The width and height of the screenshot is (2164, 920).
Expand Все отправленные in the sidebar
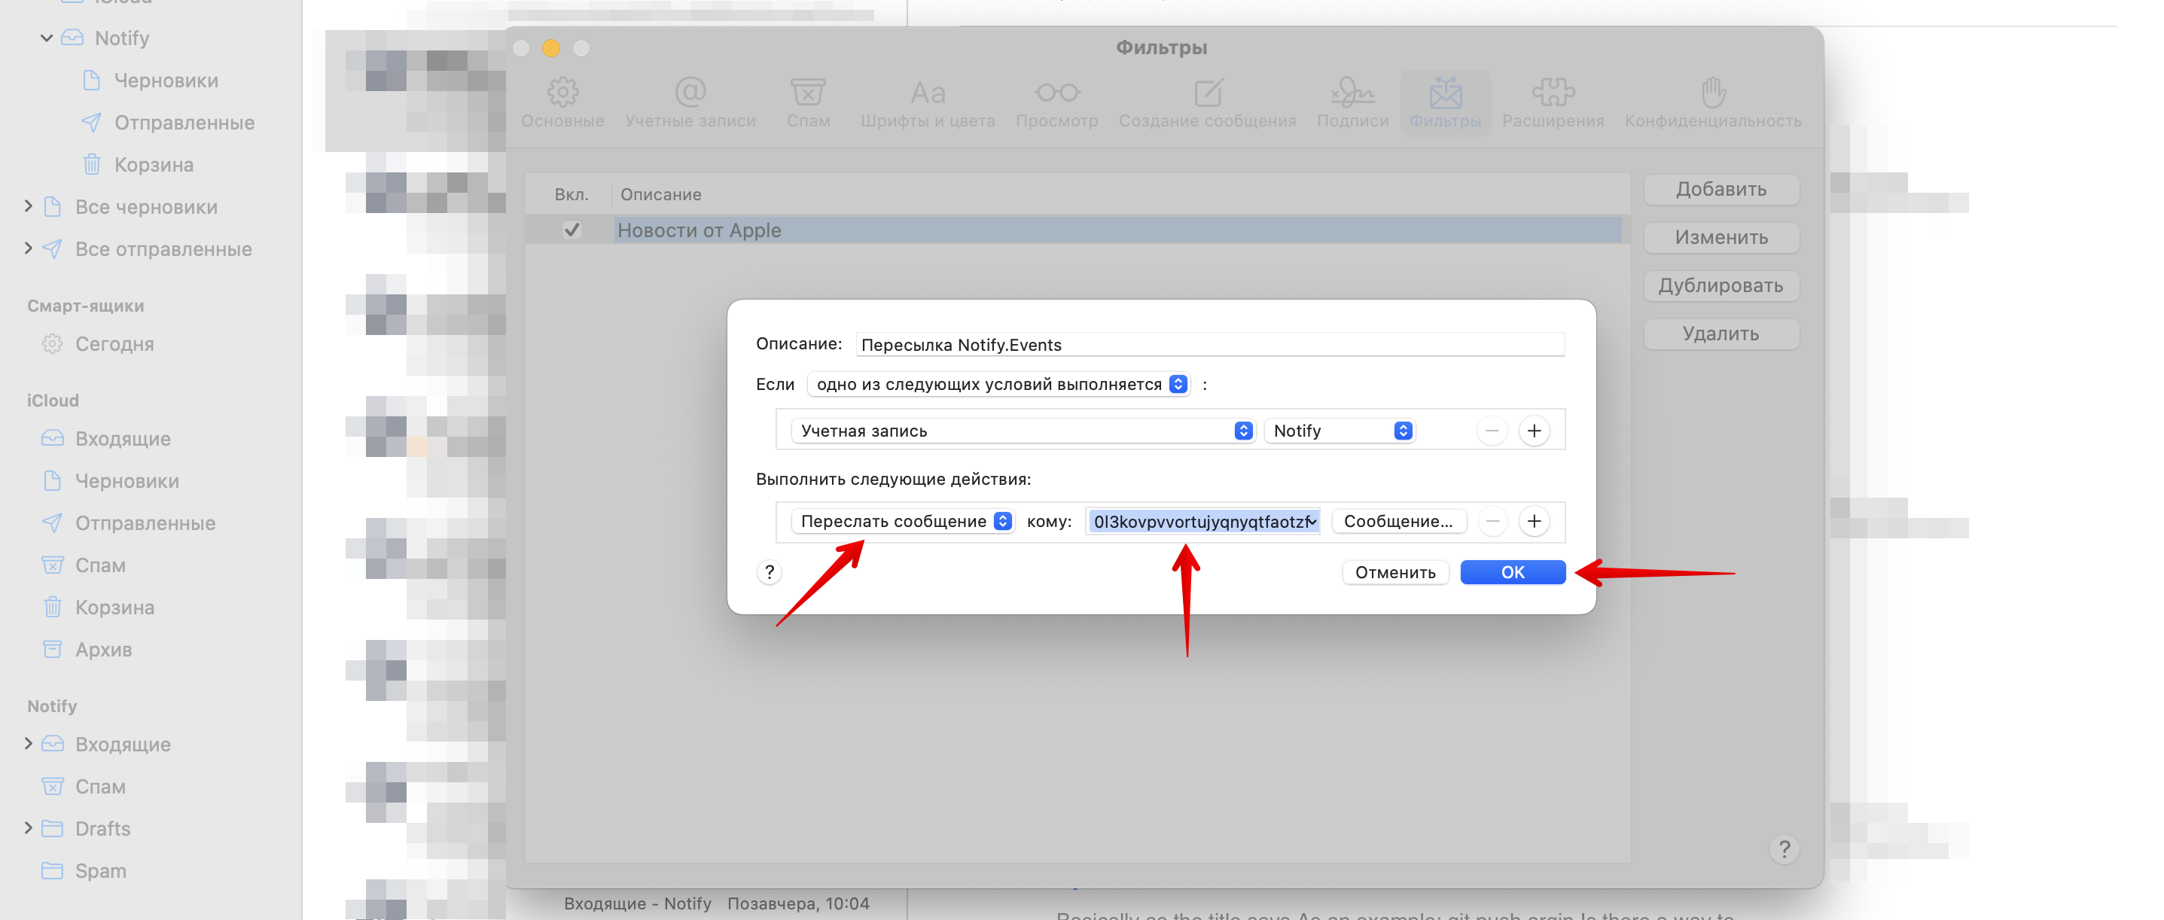click(28, 248)
